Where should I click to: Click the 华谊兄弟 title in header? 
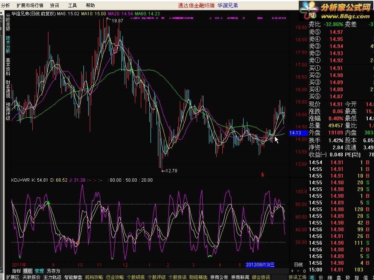(228, 5)
